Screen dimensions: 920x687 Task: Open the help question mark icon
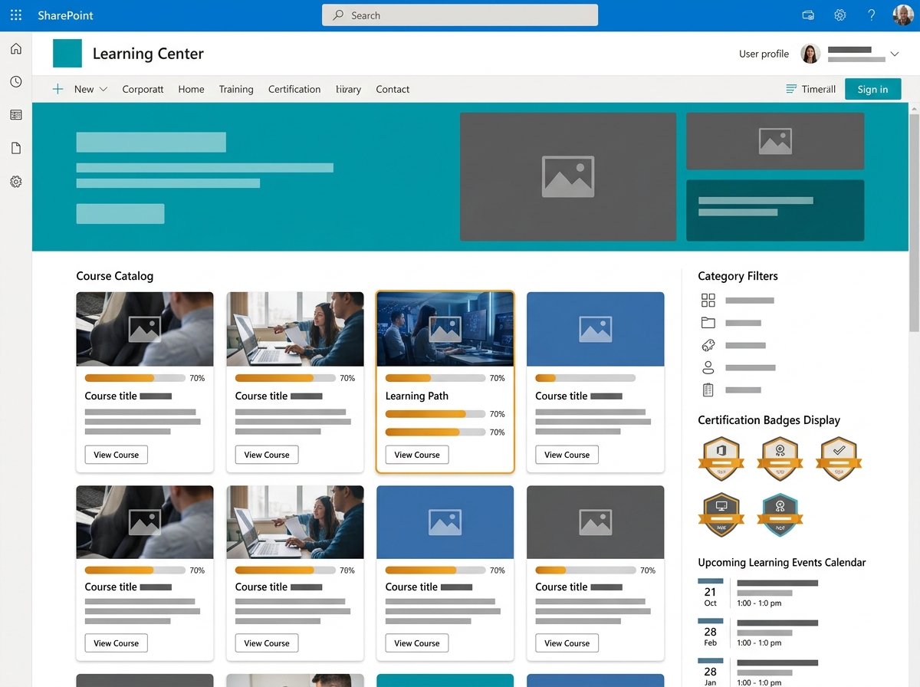(x=872, y=15)
